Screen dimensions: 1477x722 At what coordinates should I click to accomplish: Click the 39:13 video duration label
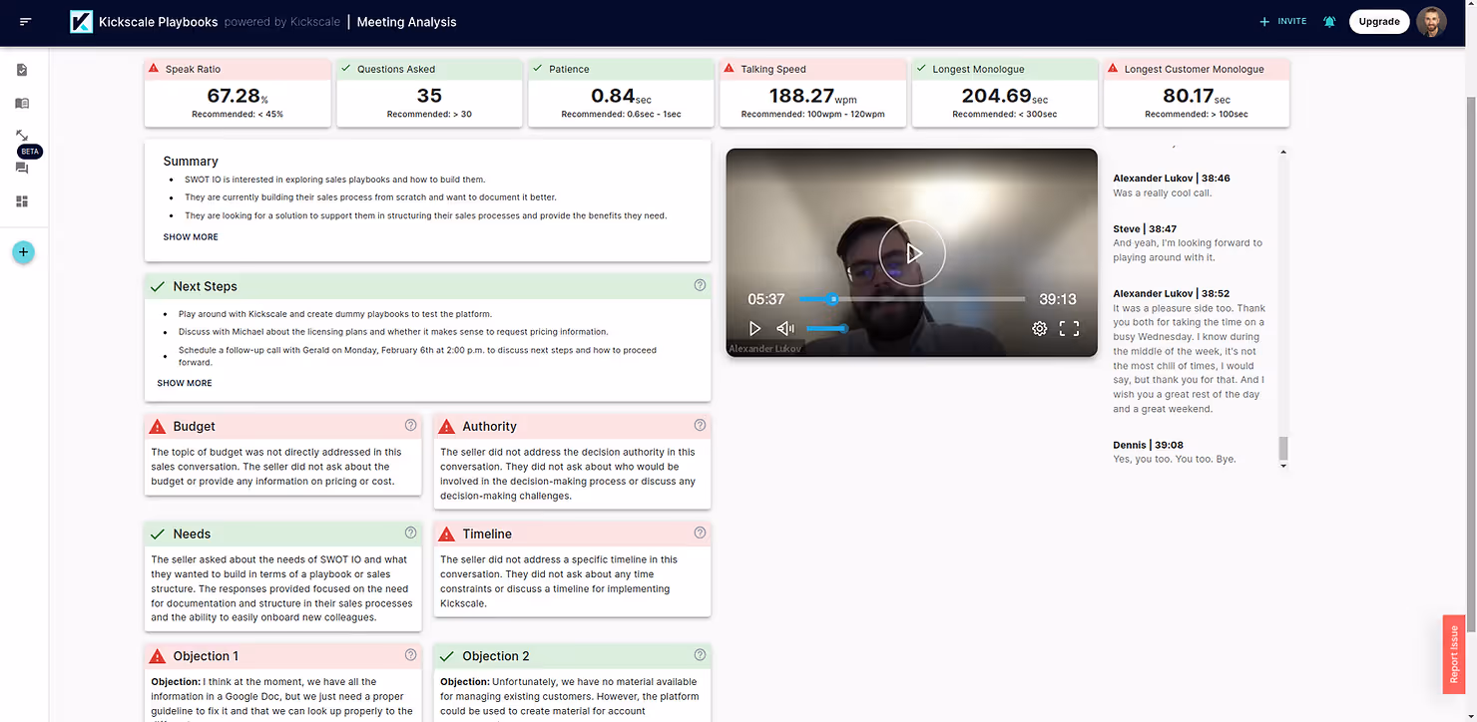pyautogui.click(x=1057, y=299)
